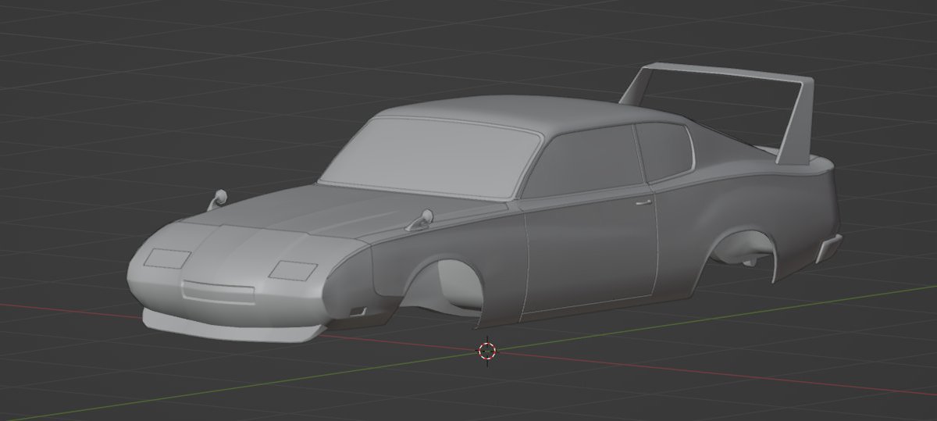Select the front wheel arch opening

[x=444, y=287]
